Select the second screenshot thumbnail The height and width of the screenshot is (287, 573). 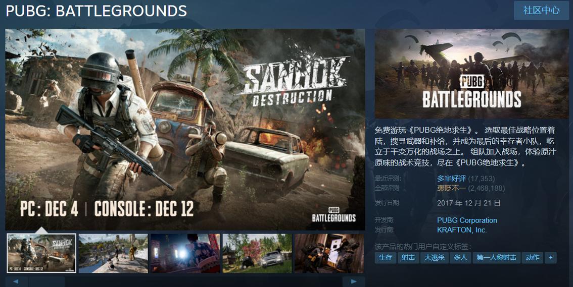113,253
